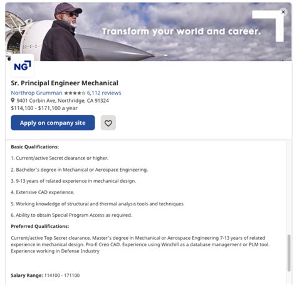Click the $114,100 - $171,100 a year salary
Screen dimensions: 297x285
pos(44,108)
